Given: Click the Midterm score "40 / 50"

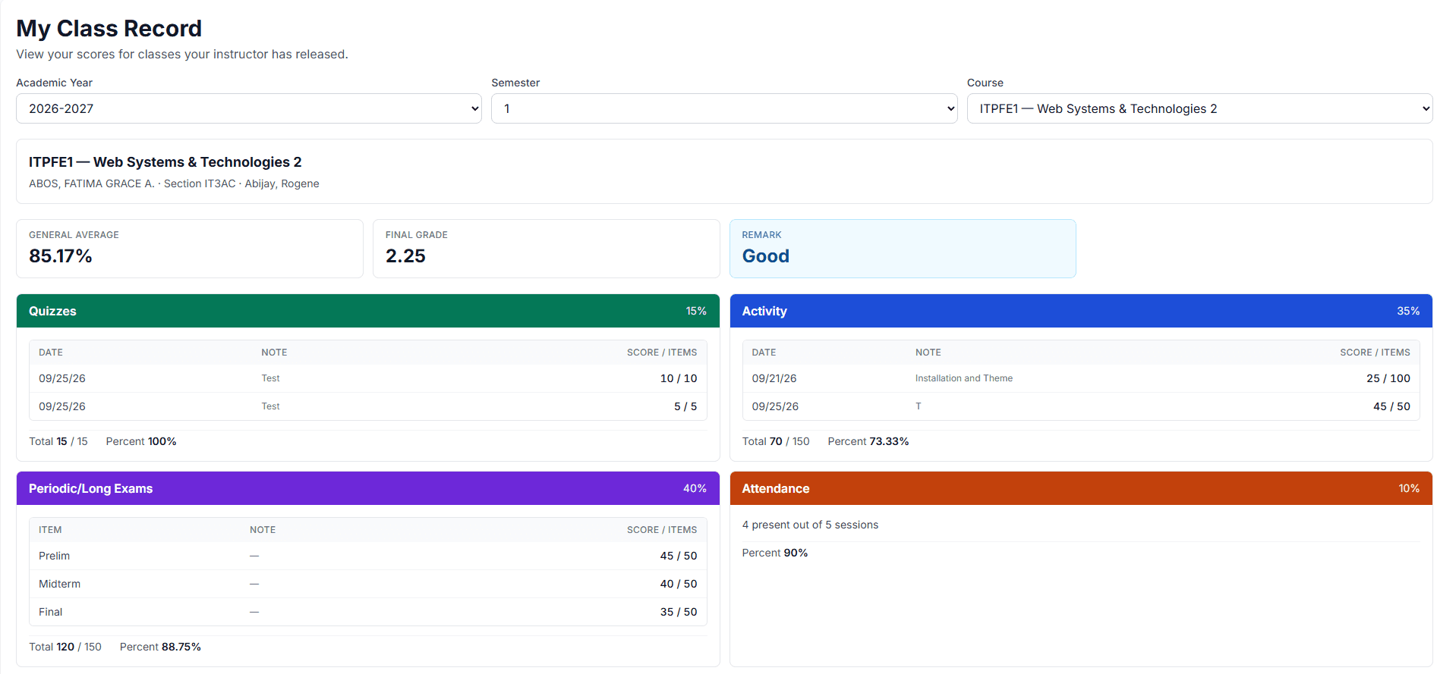Looking at the screenshot, I should 679,584.
